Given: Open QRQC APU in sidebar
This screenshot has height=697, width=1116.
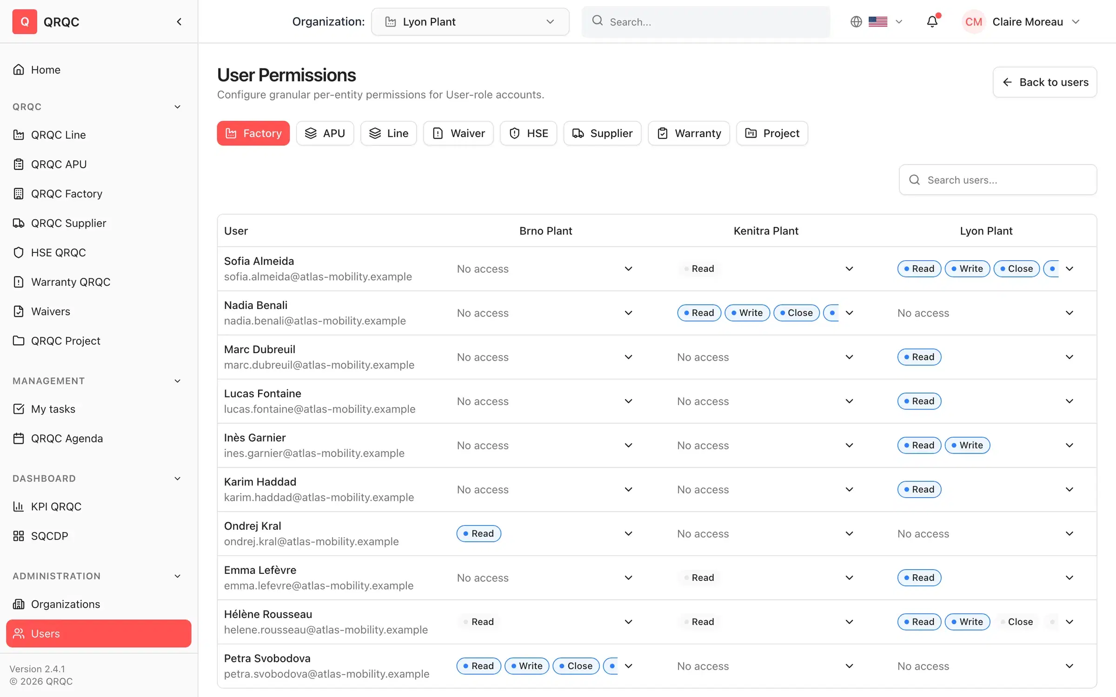Looking at the screenshot, I should (x=99, y=164).
